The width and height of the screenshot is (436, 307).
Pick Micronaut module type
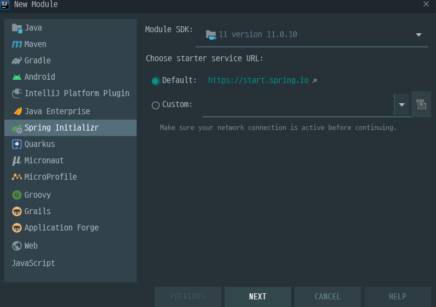[70, 161]
